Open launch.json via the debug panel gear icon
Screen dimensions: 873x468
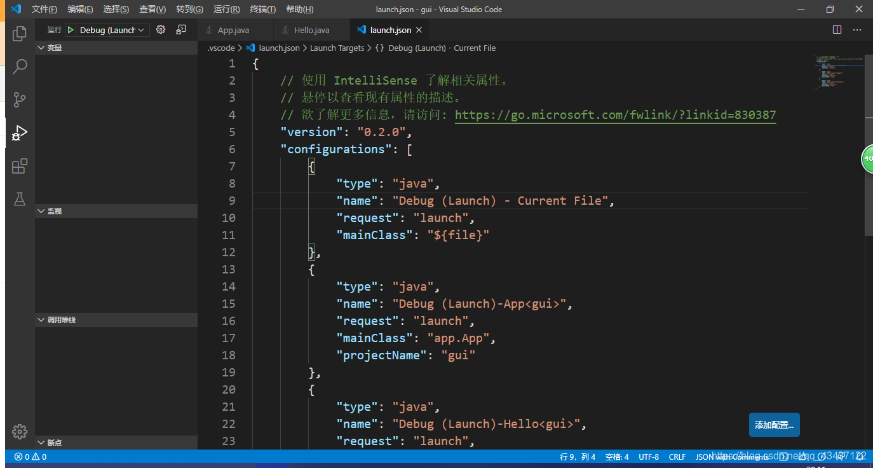pos(160,29)
